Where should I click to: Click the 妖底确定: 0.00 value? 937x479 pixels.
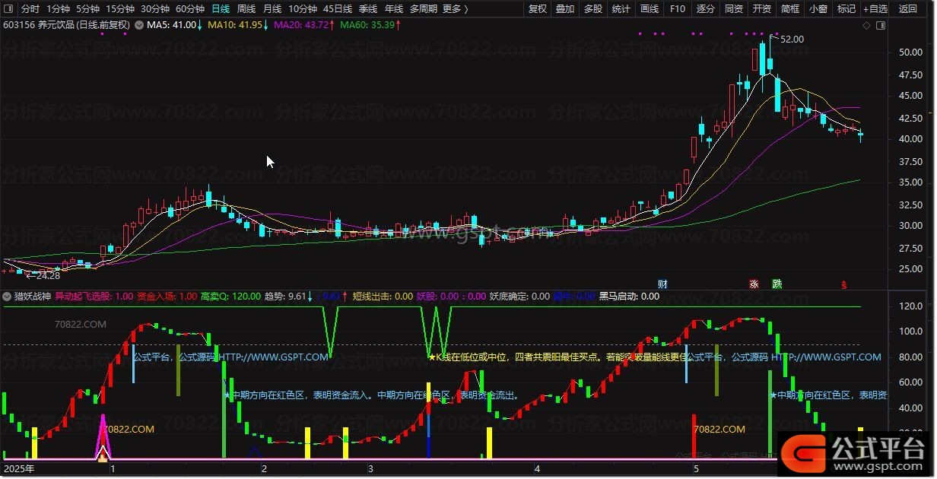point(519,297)
